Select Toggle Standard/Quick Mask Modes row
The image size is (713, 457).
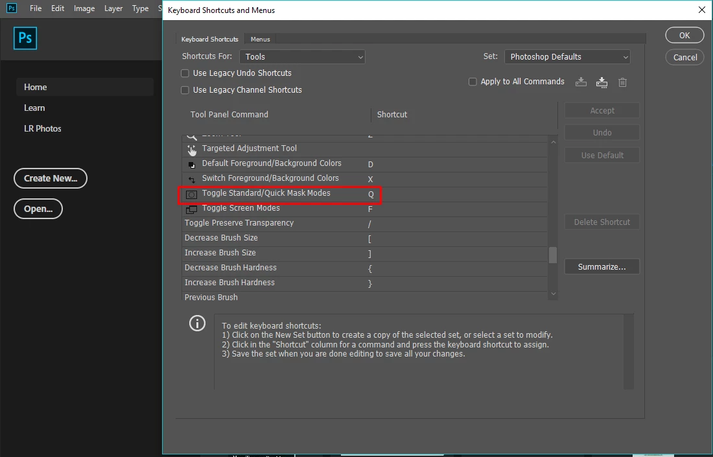point(365,194)
